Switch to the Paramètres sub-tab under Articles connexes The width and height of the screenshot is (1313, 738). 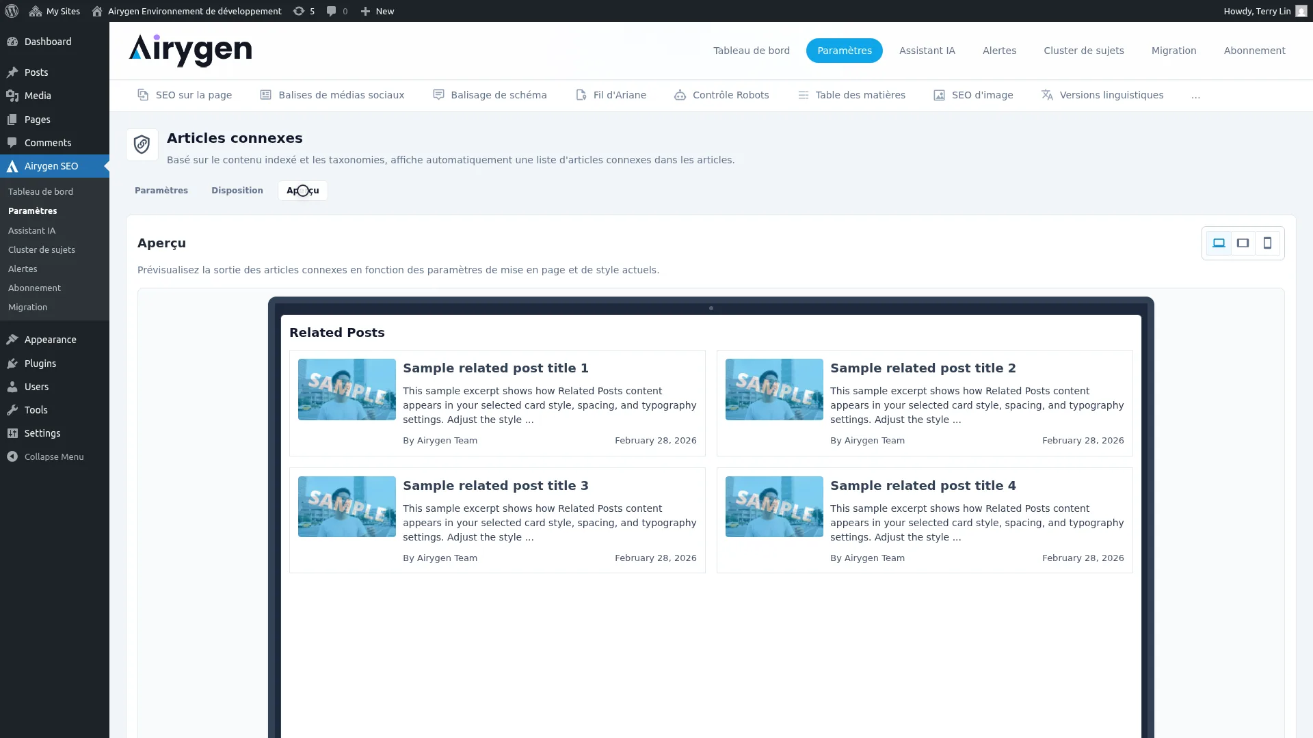(x=161, y=191)
